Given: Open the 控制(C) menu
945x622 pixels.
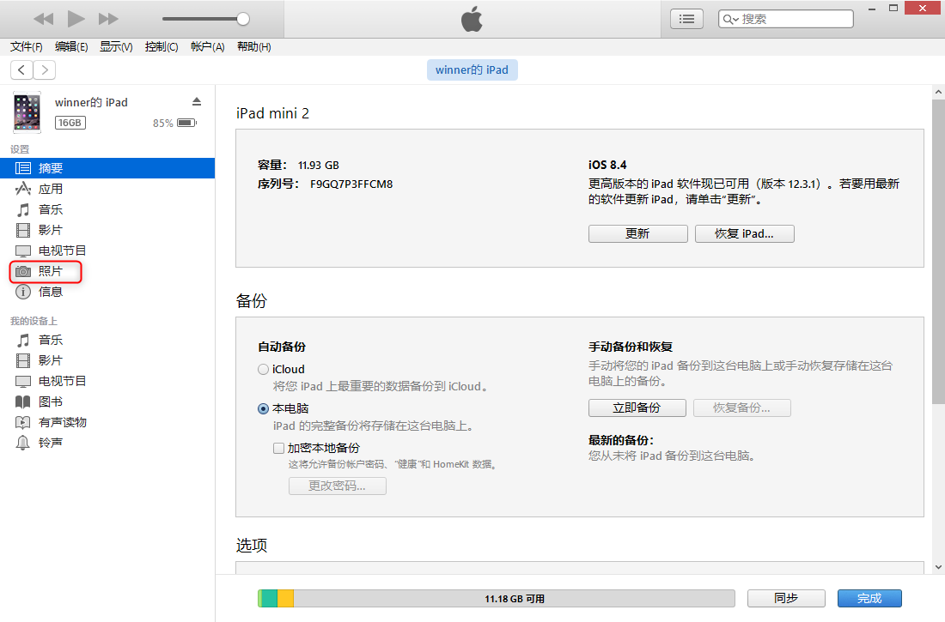Looking at the screenshot, I should point(162,47).
